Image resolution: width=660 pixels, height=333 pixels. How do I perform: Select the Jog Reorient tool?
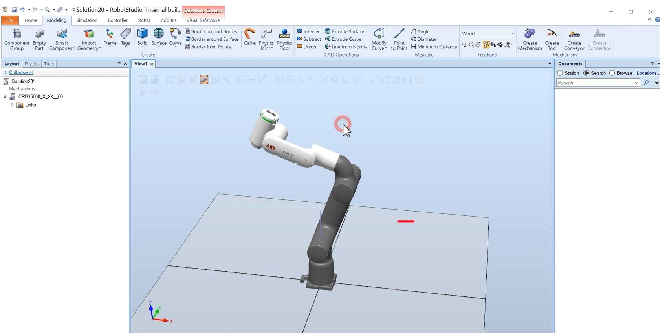pos(500,45)
